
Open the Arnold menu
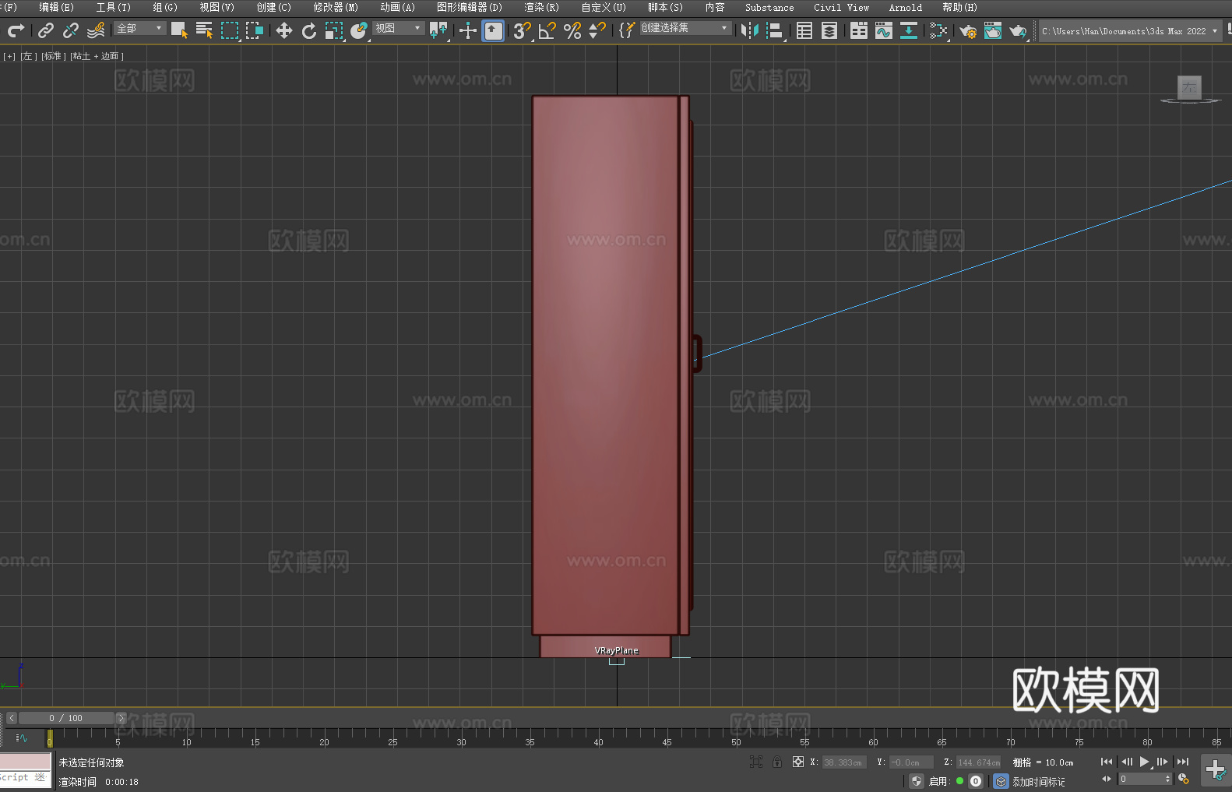[906, 7]
